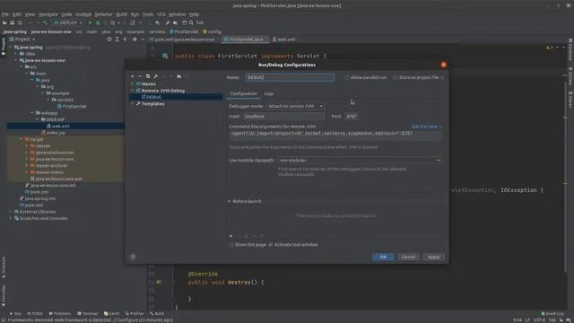
Task: Open the wrench settings icon in the Run/Debug Configurations toolbar
Action: coord(155,76)
